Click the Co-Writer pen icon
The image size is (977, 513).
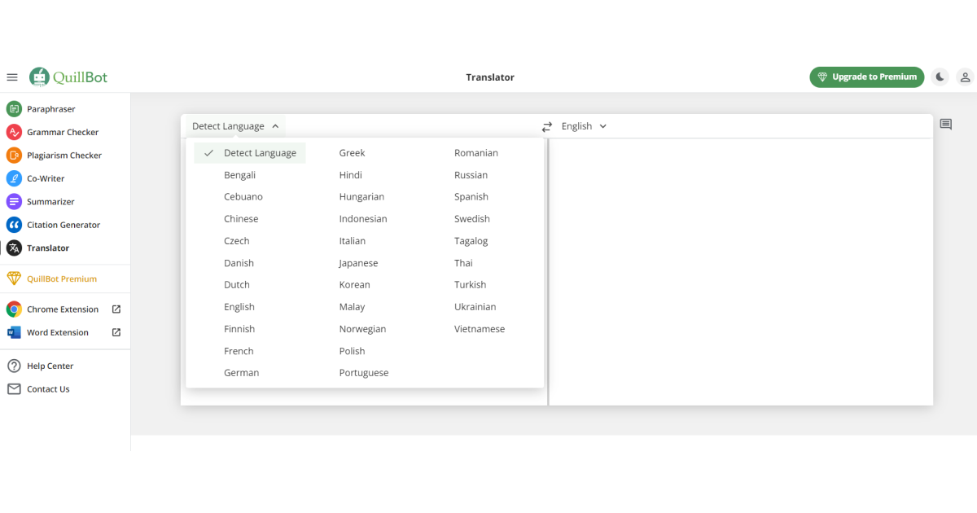tap(14, 178)
